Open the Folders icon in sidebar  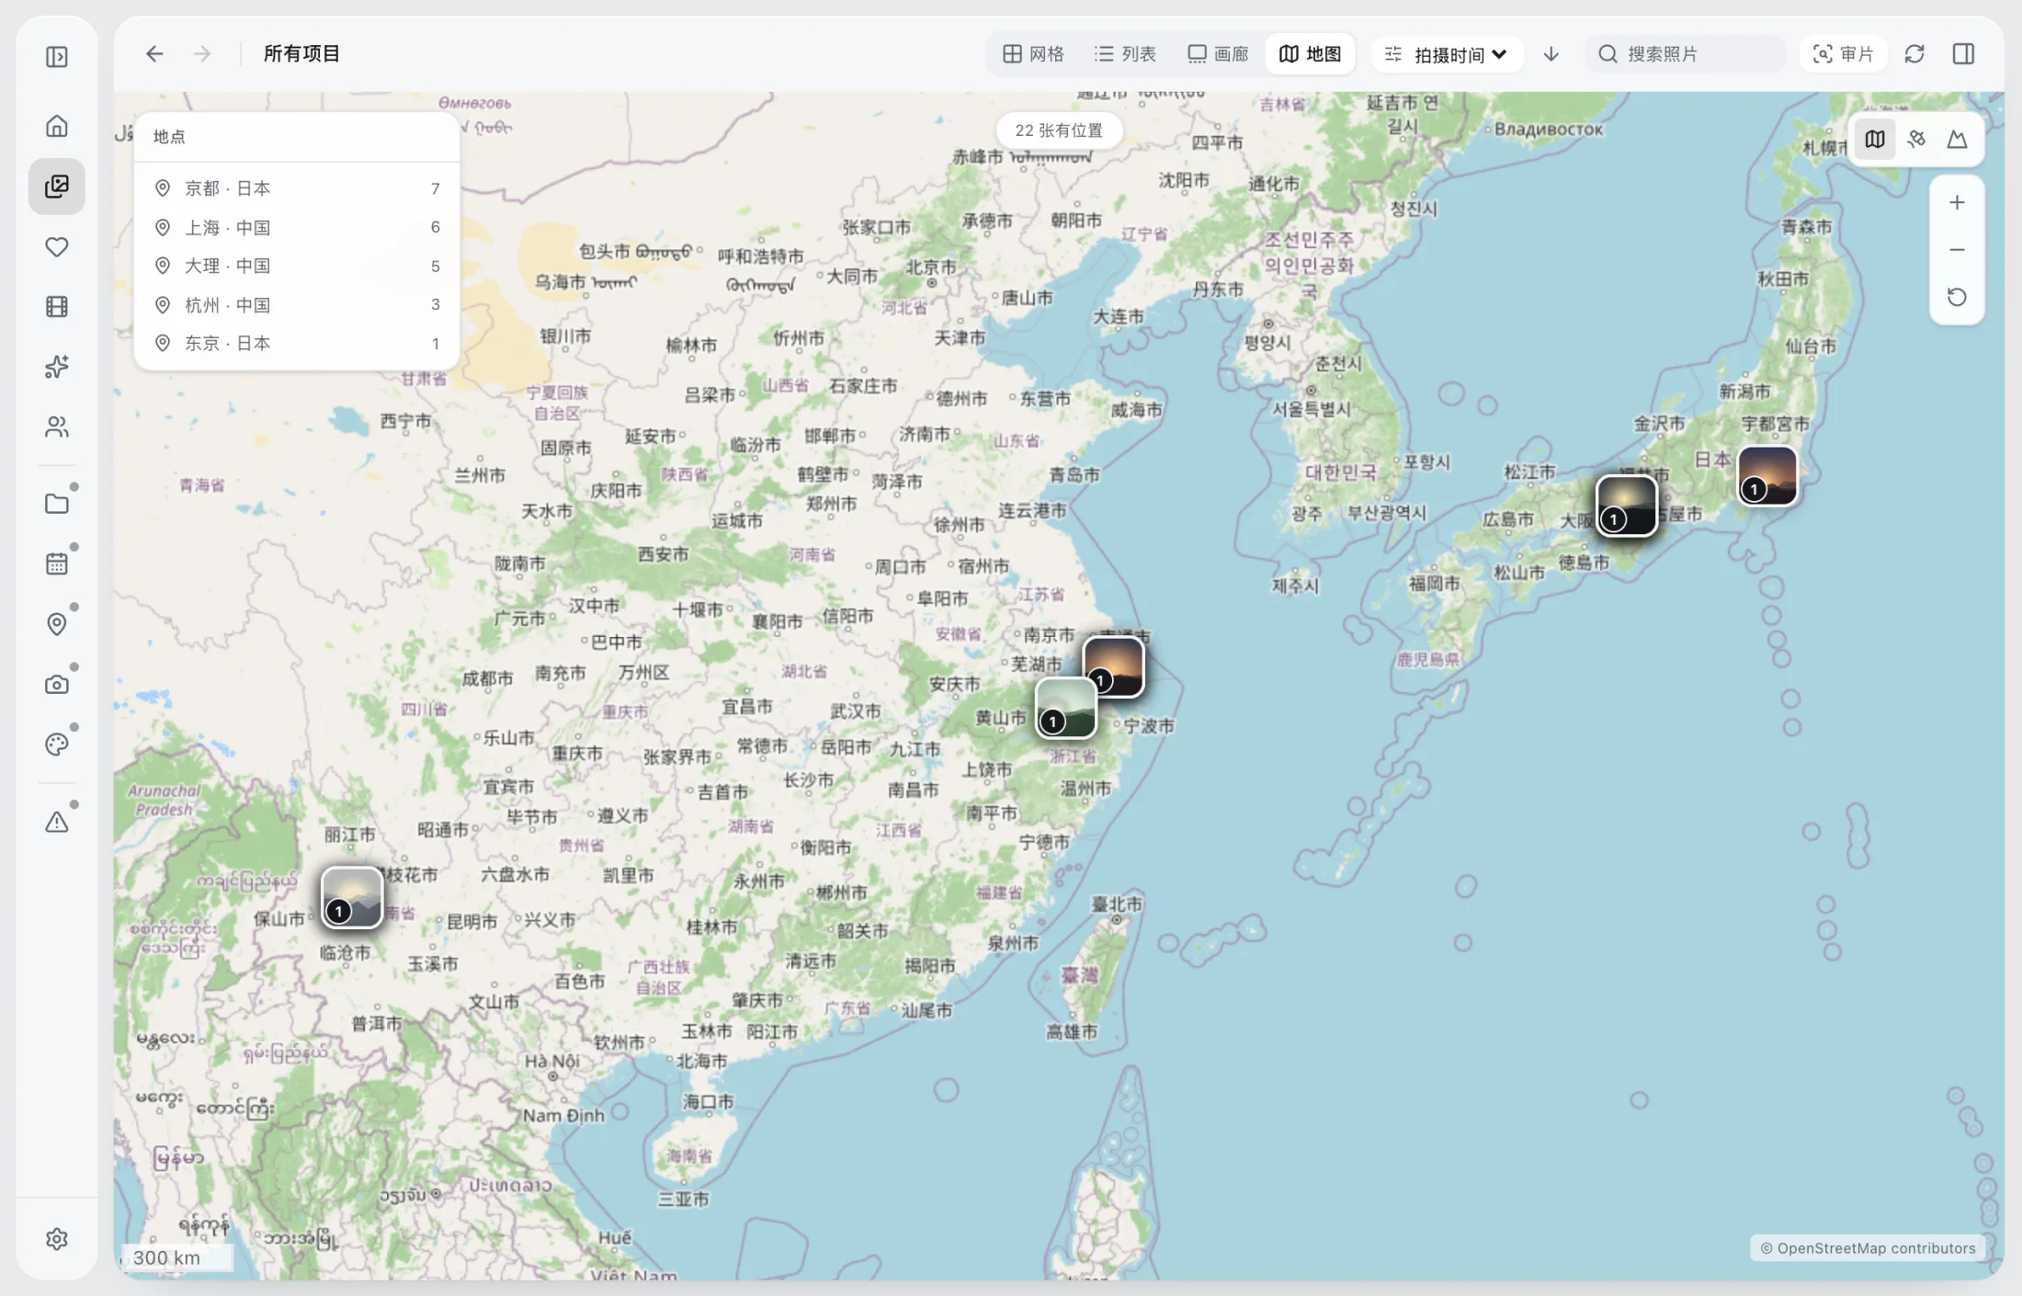57,504
